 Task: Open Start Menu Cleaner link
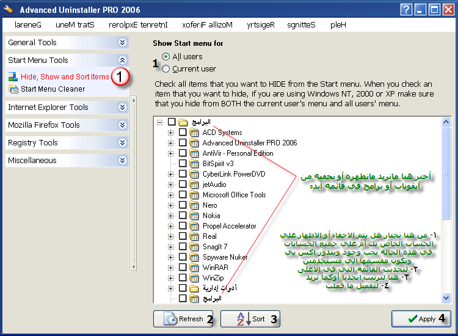click(53, 89)
